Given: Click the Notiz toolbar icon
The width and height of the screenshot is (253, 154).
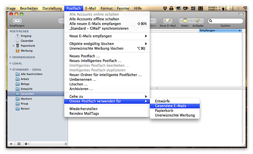Looking at the screenshot, I should point(185,21).
